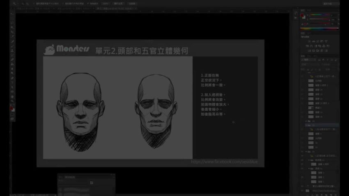Select the Lasso tool
The image size is (349, 196).
click(x=12, y=23)
